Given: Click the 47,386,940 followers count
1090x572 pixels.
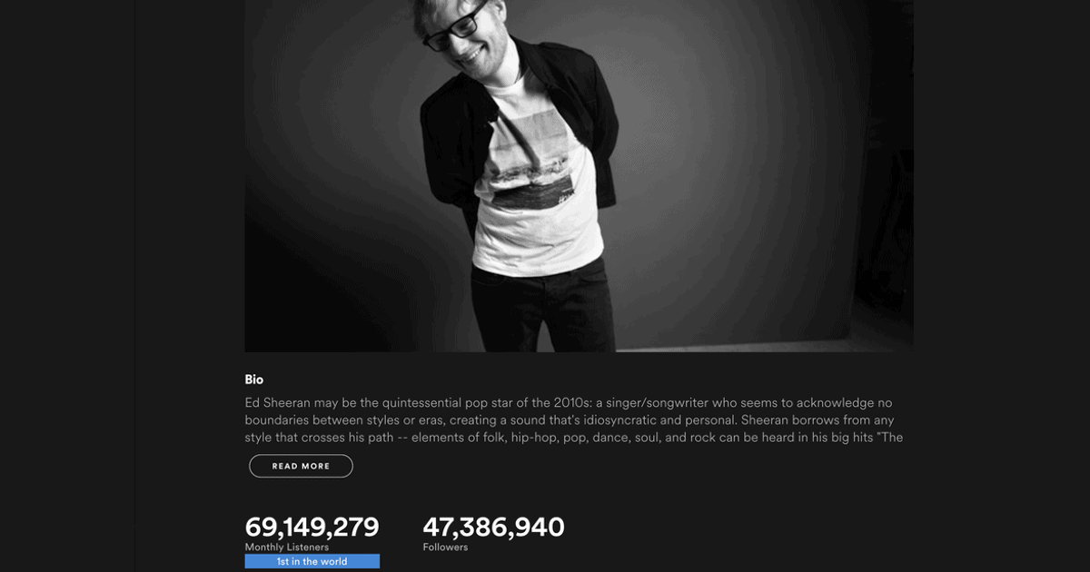Looking at the screenshot, I should (493, 527).
